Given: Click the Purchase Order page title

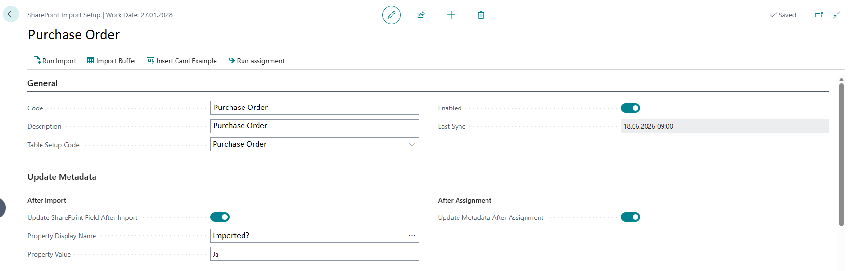Looking at the screenshot, I should click(74, 35).
